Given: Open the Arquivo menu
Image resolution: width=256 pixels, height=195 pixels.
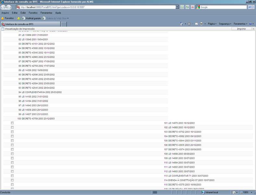Looking at the screenshot, I should [x=5, y=13].
